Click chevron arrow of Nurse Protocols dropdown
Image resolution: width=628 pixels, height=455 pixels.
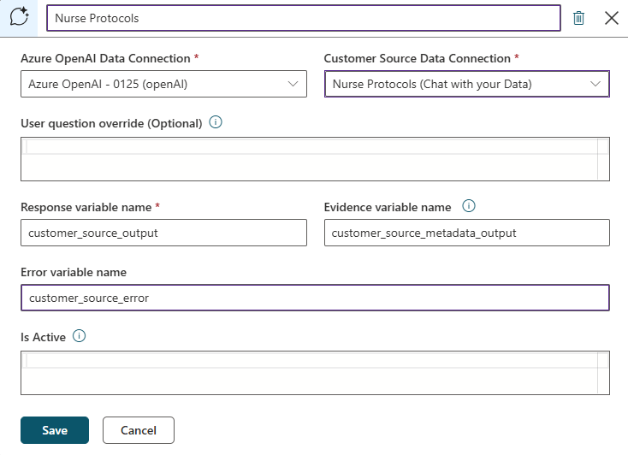(x=595, y=84)
